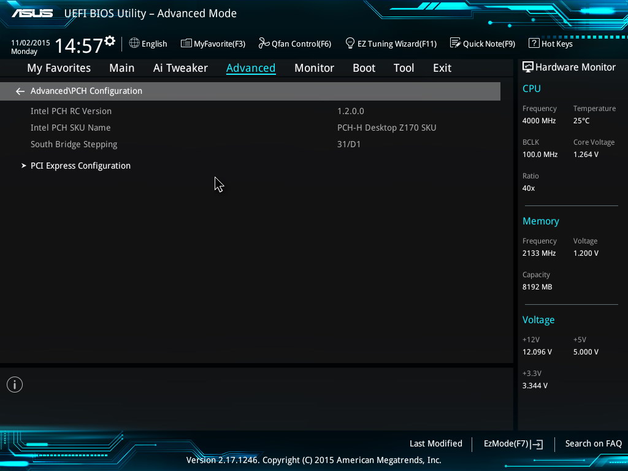Switch to the My Favorites tab
This screenshot has width=628, height=471.
click(59, 68)
